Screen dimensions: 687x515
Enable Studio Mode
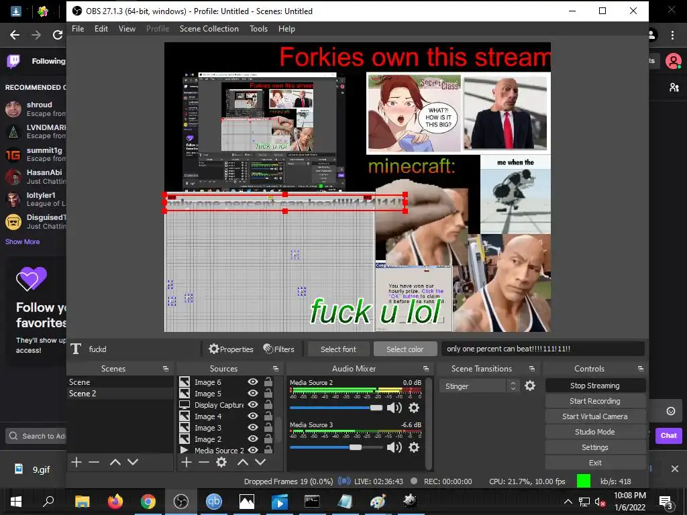pos(595,432)
